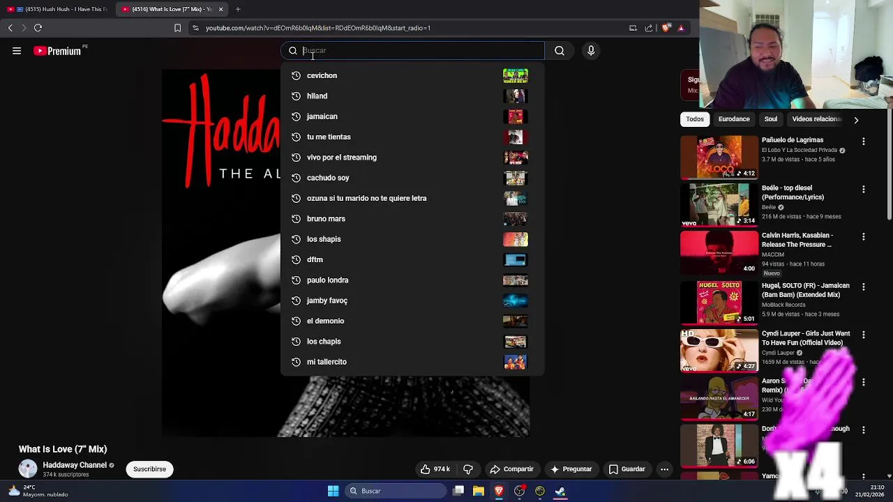The width and height of the screenshot is (893, 502).
Task: Click the browser share icon in address bar
Action: pos(649,28)
